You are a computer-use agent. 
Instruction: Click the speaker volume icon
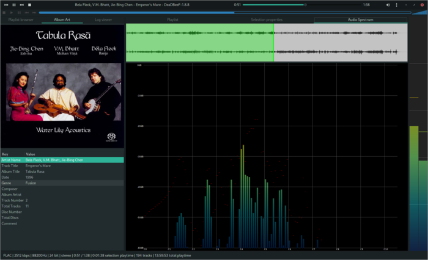point(388,4)
